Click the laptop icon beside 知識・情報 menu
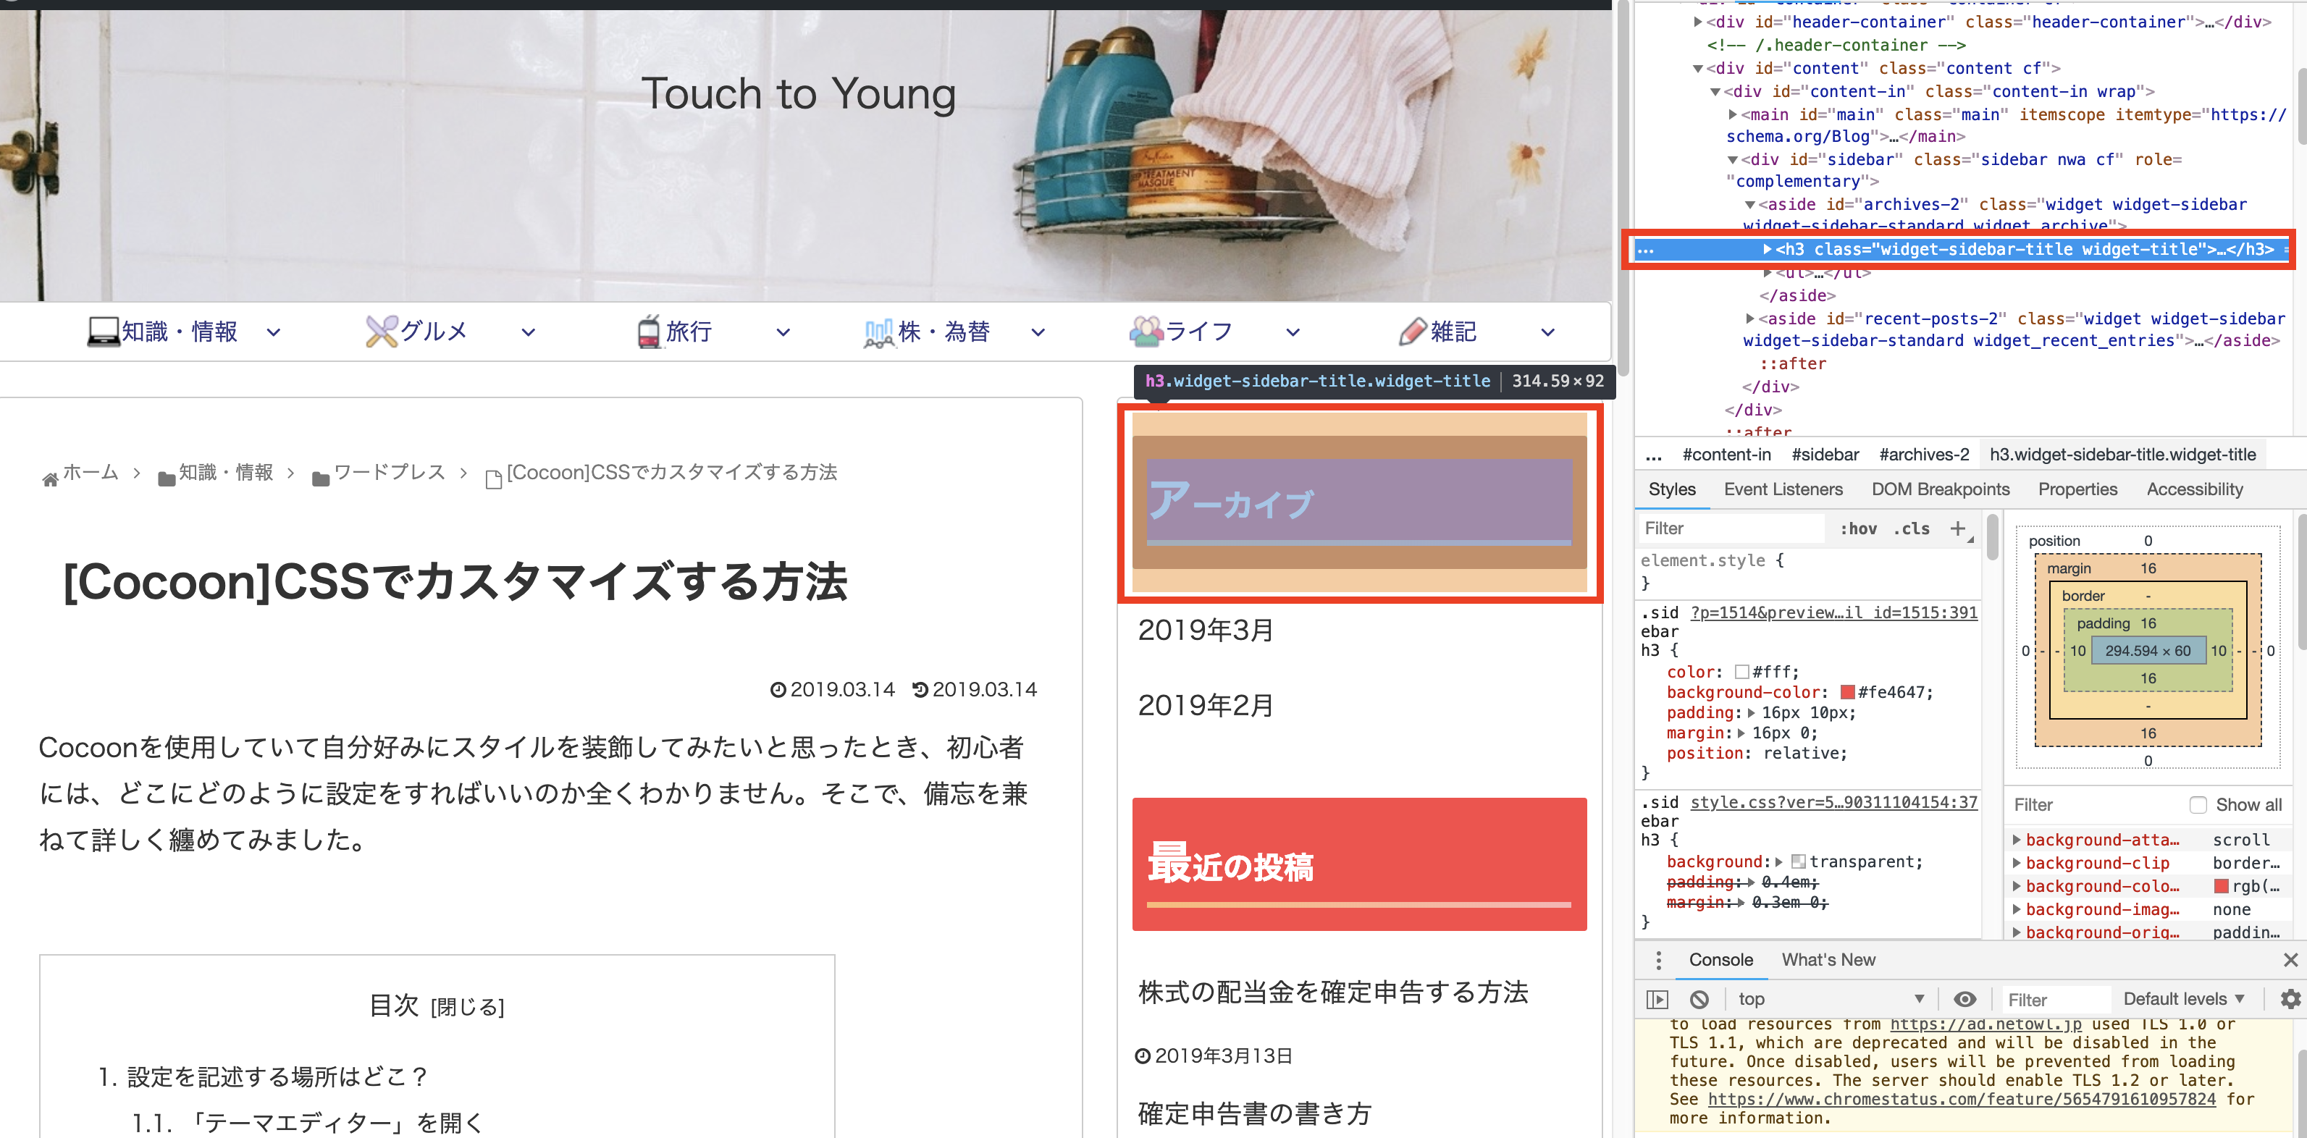Screen dimensions: 2307x1138 (104, 332)
